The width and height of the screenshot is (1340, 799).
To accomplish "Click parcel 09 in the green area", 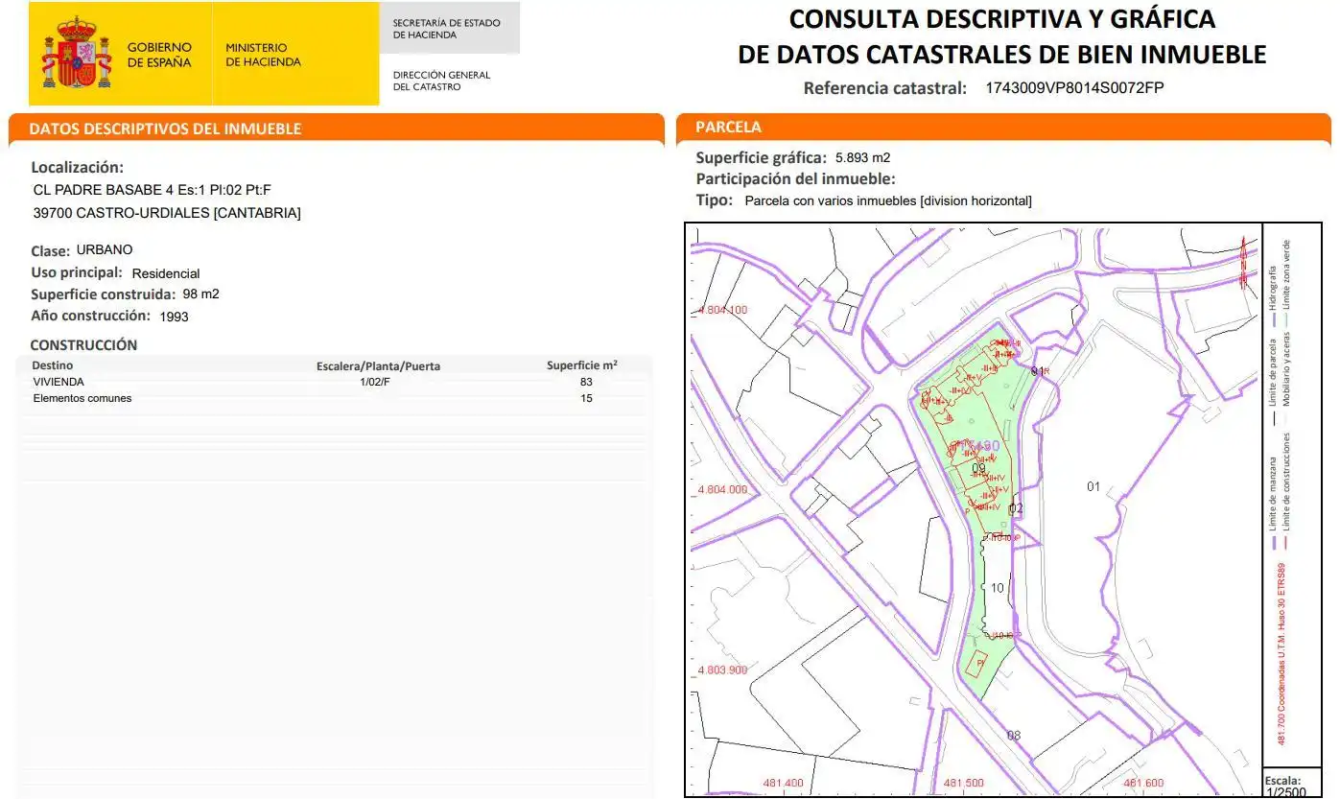I will (x=978, y=468).
